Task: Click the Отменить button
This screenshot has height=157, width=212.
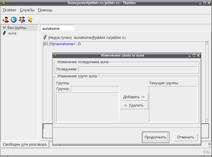Action: [186, 137]
